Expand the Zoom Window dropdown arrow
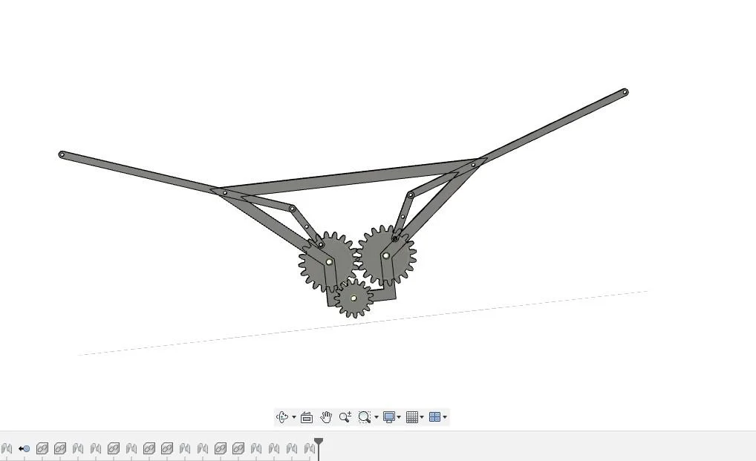Viewport: 756px width, 461px height. click(x=377, y=417)
